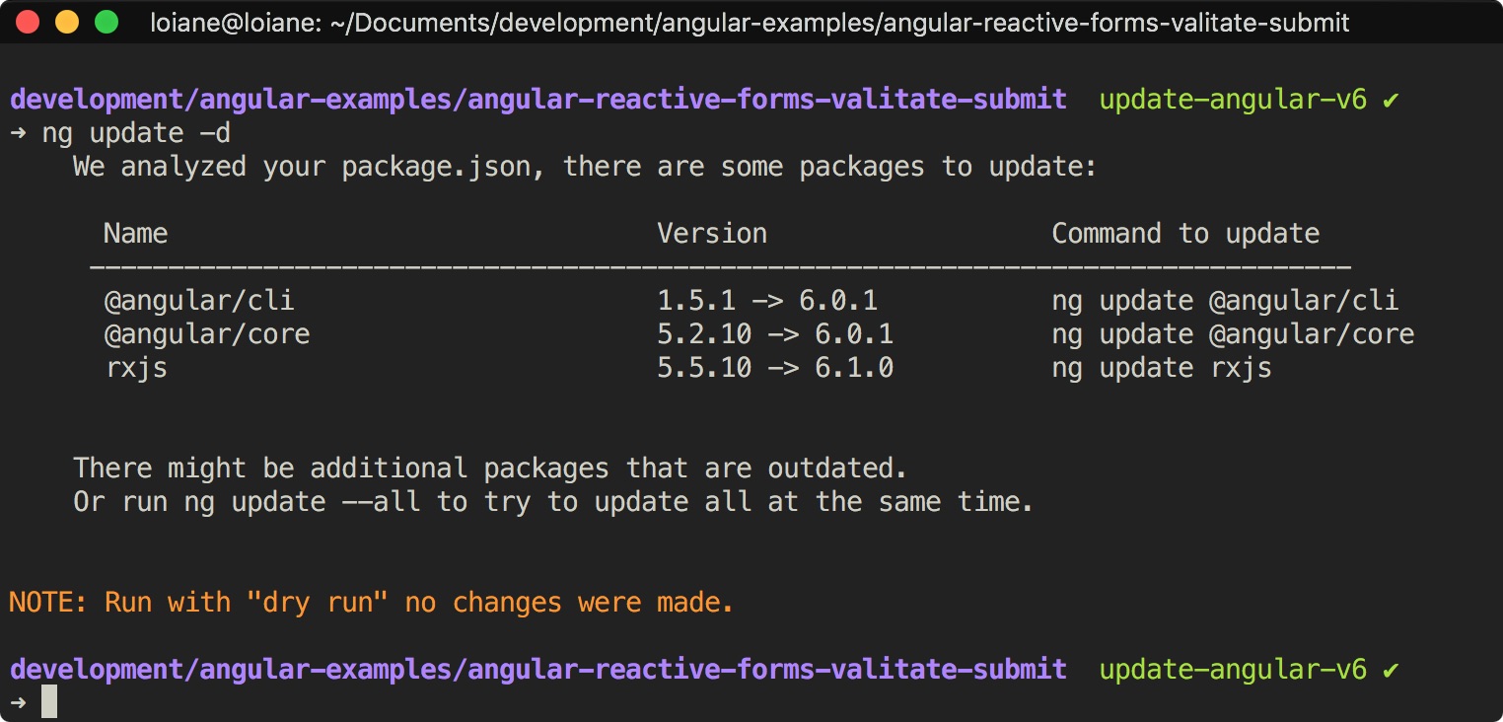Click the 'Command to update' column header
This screenshot has height=722, width=1503.
click(1185, 234)
